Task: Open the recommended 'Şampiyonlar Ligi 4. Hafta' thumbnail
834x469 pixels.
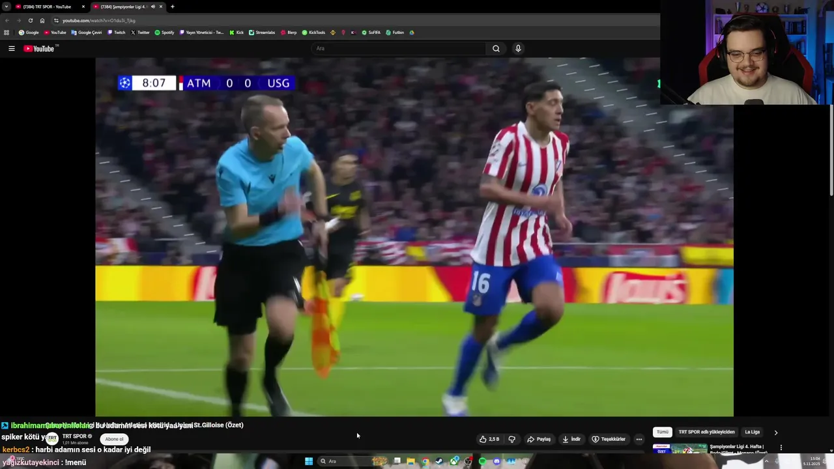Action: [x=680, y=449]
